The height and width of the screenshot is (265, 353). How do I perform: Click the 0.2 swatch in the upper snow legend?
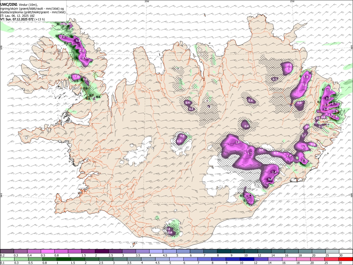click(7, 251)
